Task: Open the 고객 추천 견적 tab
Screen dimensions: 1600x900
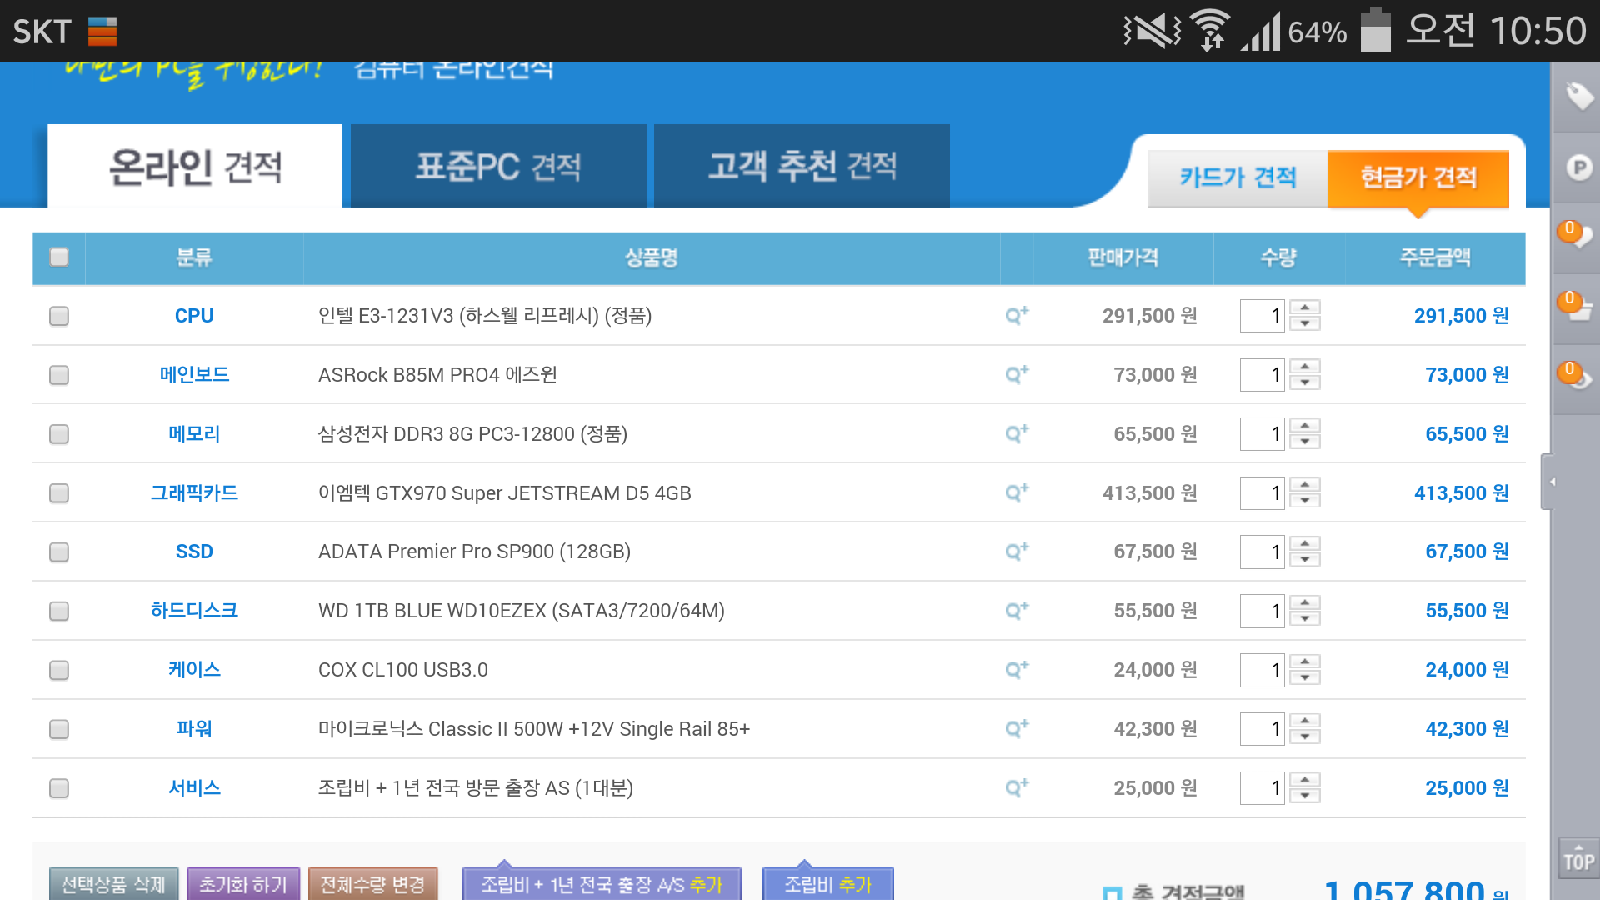Action: coord(802,167)
